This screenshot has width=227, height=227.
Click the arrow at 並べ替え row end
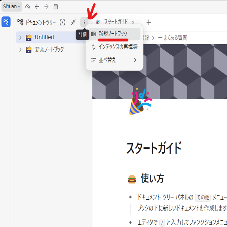(x=135, y=60)
